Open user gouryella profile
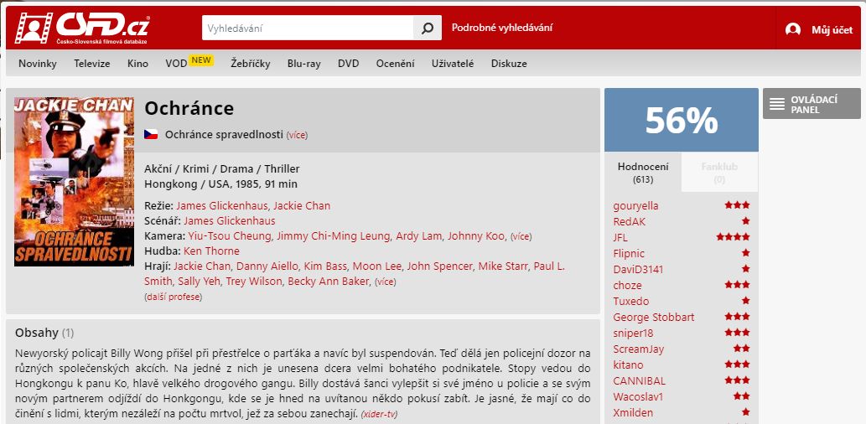 635,206
